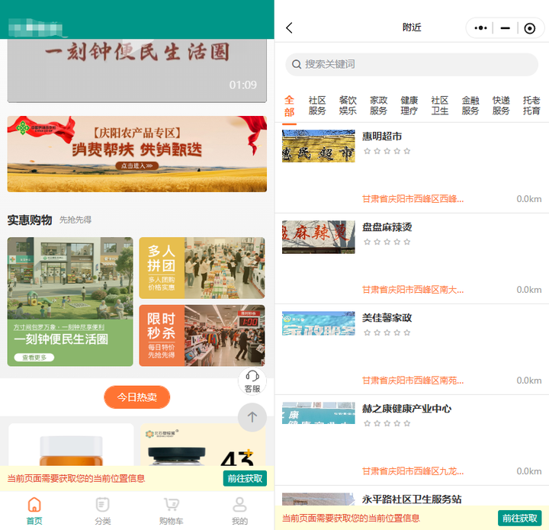Click the 今日热卖 button
This screenshot has height=530, width=549.
pos(136,397)
